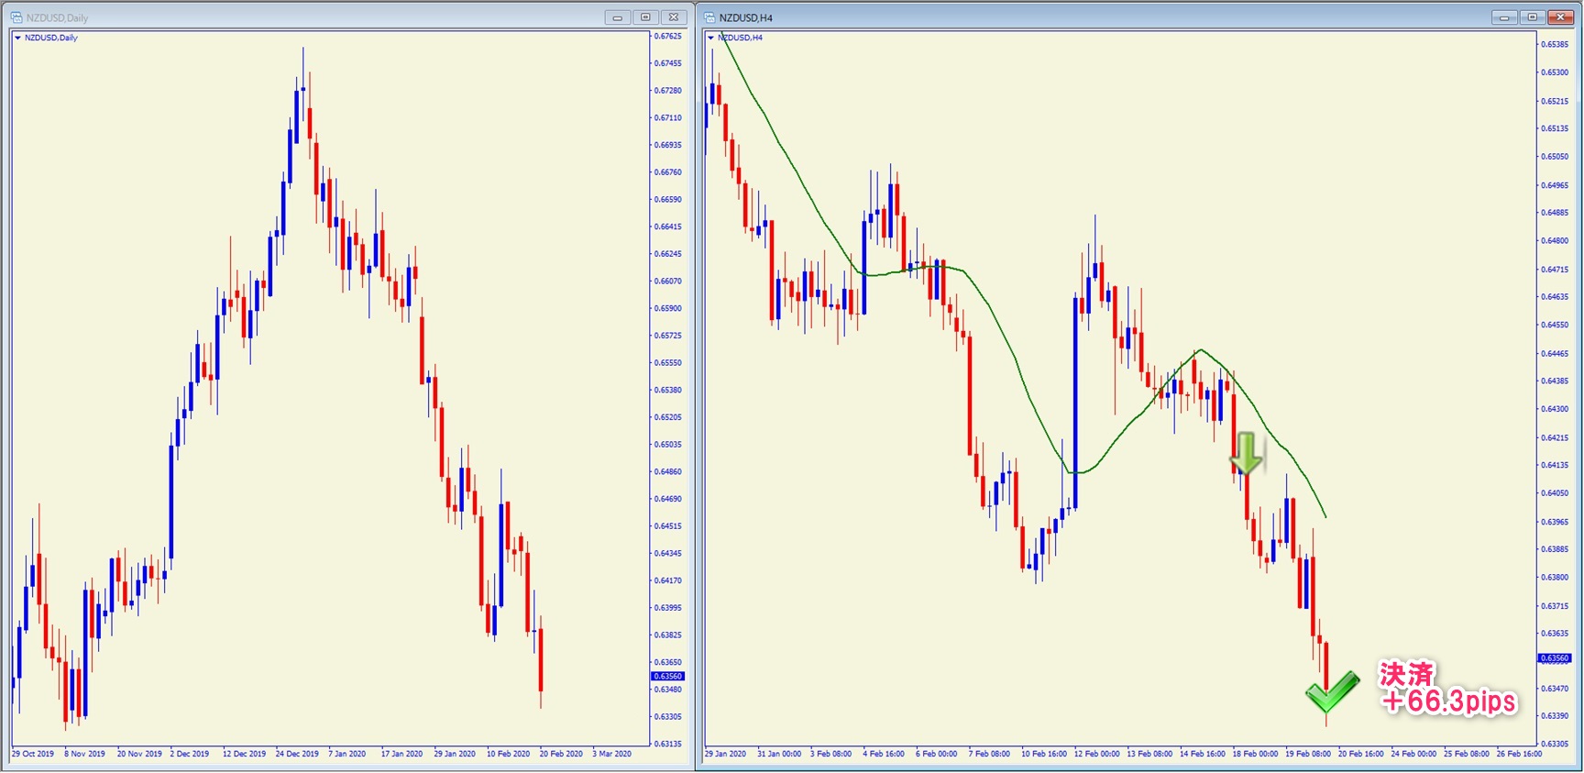Screen dimensions: 1584x773
Task: Click the 0.65035 price label
Action: pos(668,444)
